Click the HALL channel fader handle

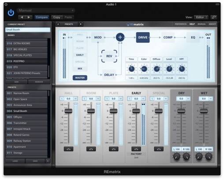pyautogui.click(x=68, y=111)
